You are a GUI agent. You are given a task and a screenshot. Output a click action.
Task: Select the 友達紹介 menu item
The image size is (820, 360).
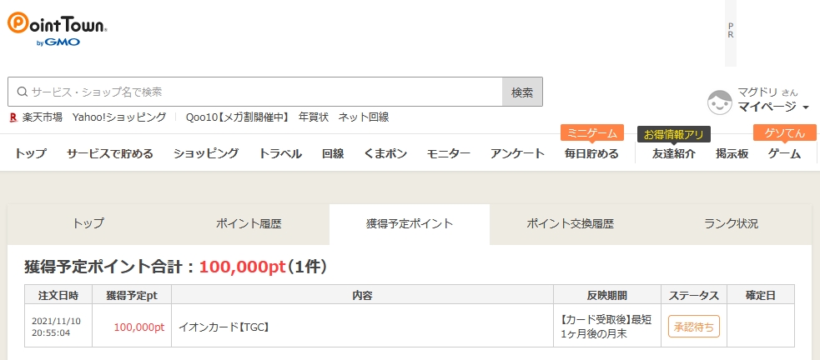click(674, 153)
